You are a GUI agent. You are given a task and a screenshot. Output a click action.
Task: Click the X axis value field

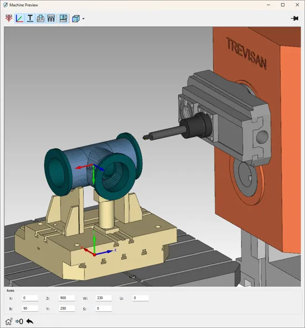click(x=30, y=298)
